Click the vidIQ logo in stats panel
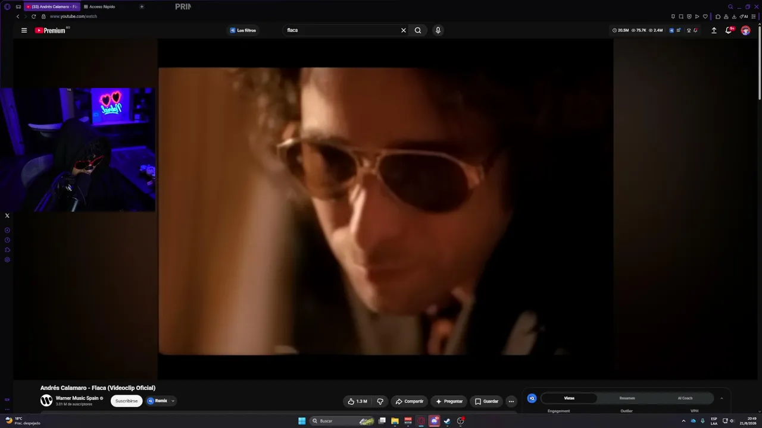This screenshot has width=762, height=428. (x=532, y=398)
